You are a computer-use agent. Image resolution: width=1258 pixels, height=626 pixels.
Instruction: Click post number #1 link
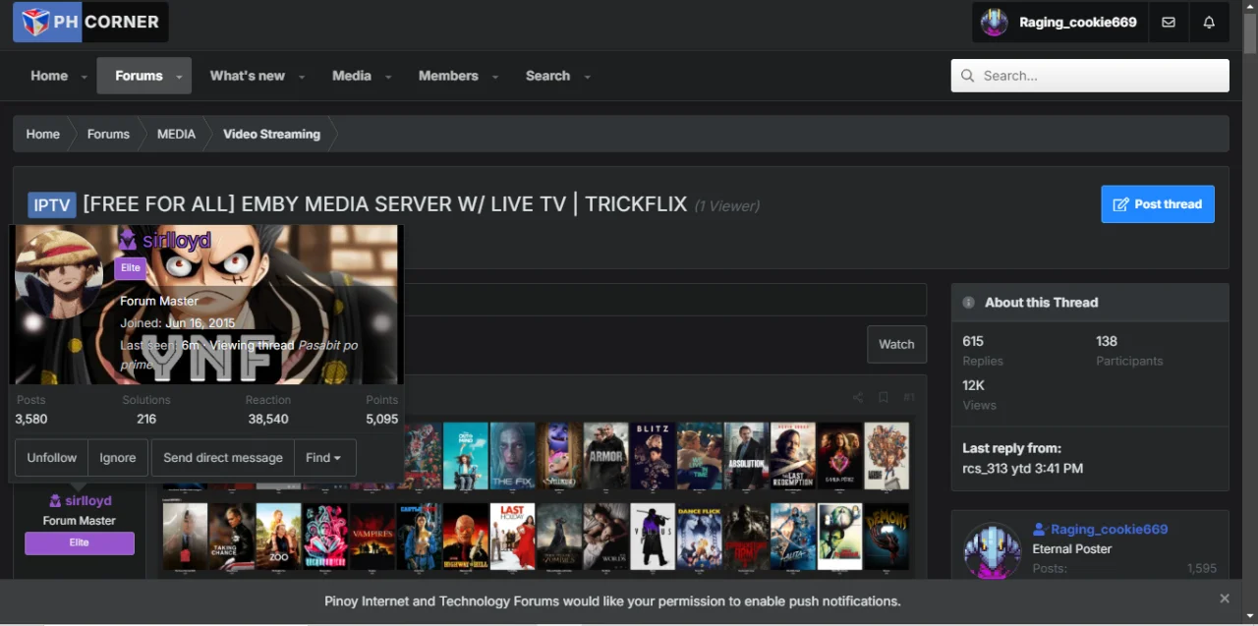coord(909,397)
